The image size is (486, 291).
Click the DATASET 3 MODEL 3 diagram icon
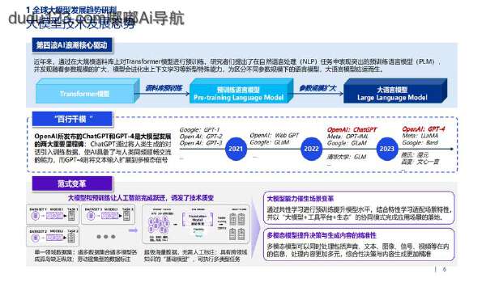click(109, 214)
